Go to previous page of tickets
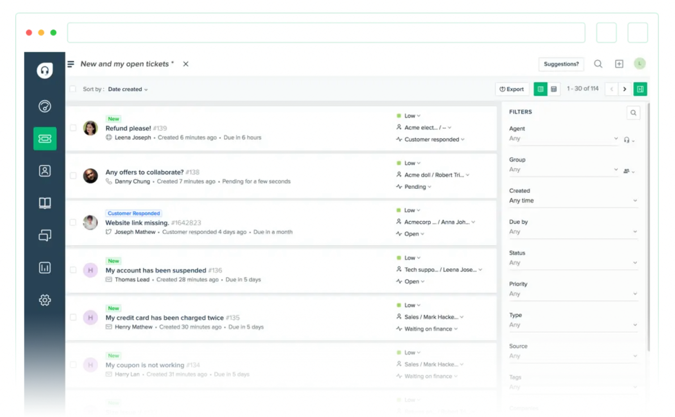Image resolution: width=675 pixels, height=417 pixels. coord(612,89)
